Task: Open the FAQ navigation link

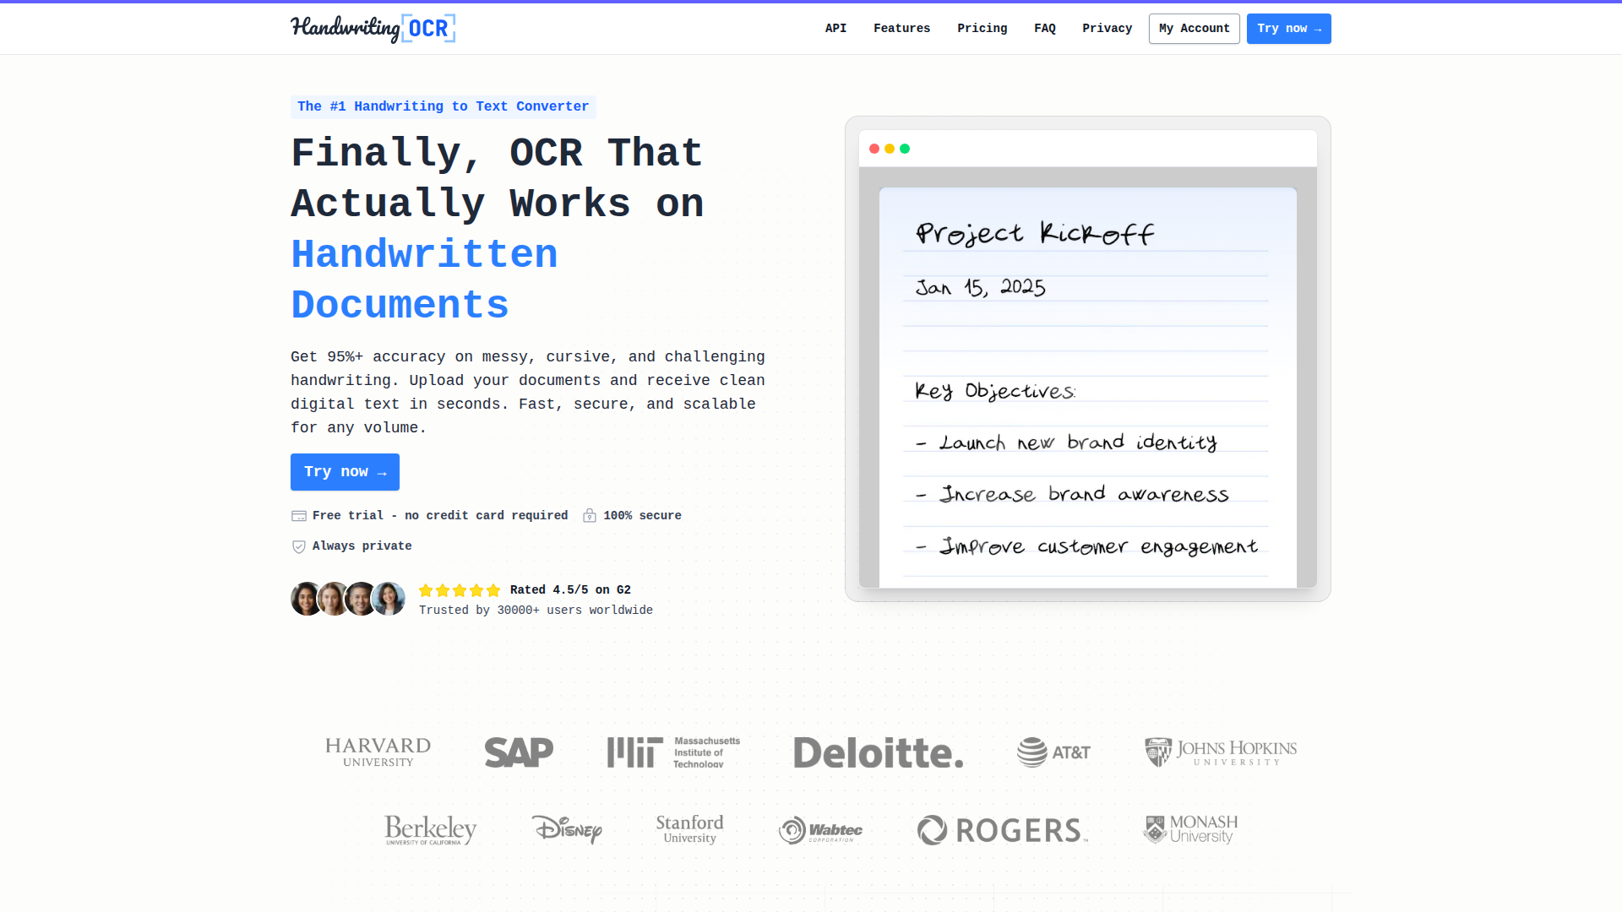Action: pyautogui.click(x=1044, y=29)
